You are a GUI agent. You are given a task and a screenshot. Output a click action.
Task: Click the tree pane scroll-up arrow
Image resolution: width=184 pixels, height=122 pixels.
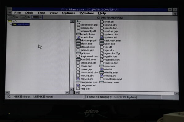pyautogui.click(x=72, y=21)
